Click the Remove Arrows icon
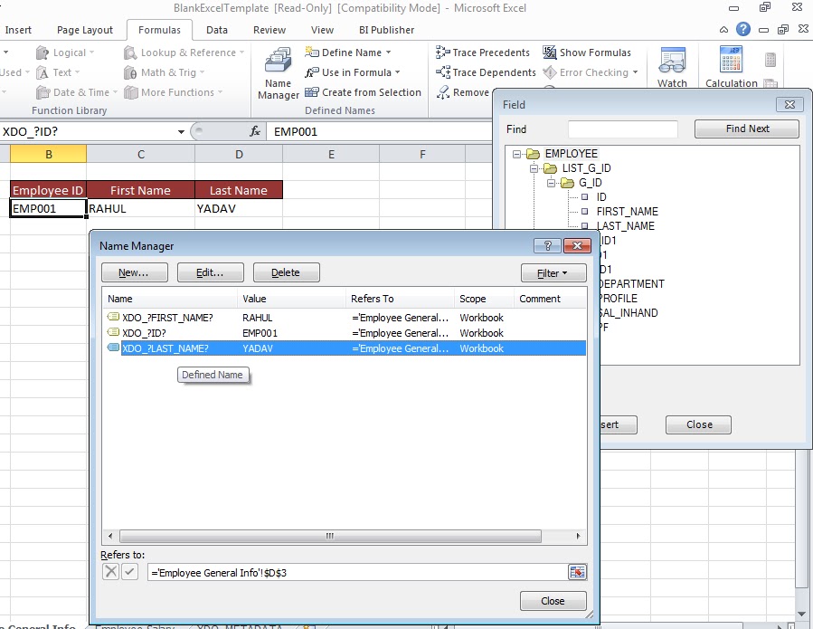Image resolution: width=813 pixels, height=629 pixels. pos(443,92)
